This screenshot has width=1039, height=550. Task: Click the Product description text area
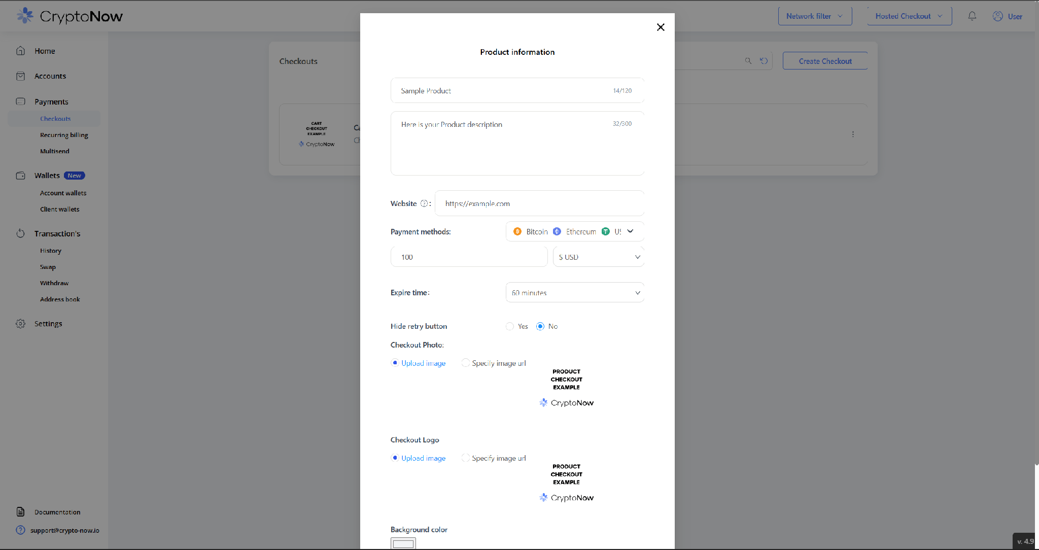click(517, 144)
